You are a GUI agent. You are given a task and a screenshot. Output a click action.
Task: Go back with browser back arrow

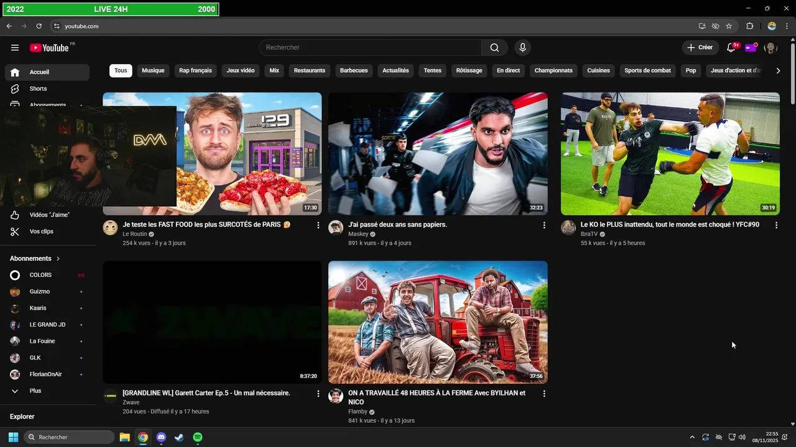click(9, 26)
